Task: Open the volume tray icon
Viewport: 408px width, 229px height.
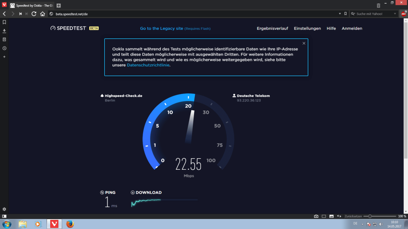Action: pyautogui.click(x=381, y=224)
